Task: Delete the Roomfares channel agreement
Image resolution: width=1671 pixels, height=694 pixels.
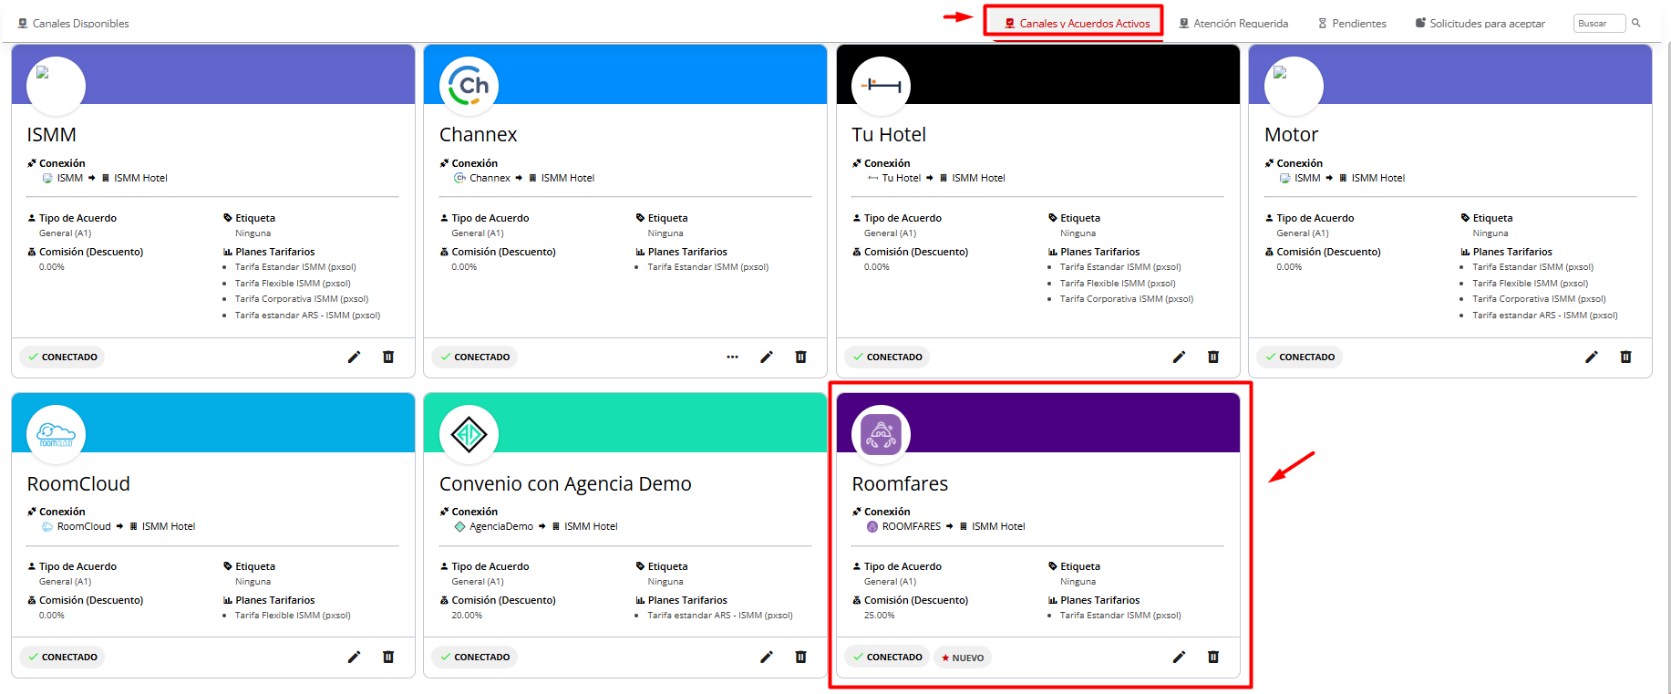Action: 1213,657
